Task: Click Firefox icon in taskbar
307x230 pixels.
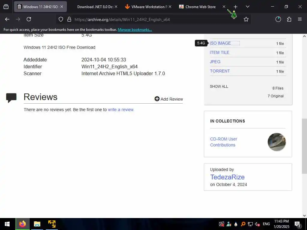Action: [x=22, y=224]
